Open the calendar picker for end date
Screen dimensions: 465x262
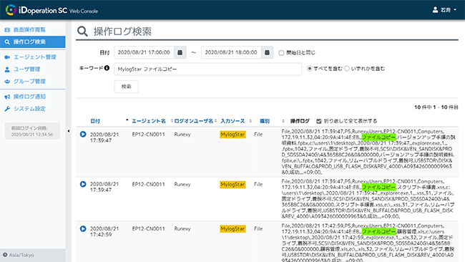tap(268, 52)
